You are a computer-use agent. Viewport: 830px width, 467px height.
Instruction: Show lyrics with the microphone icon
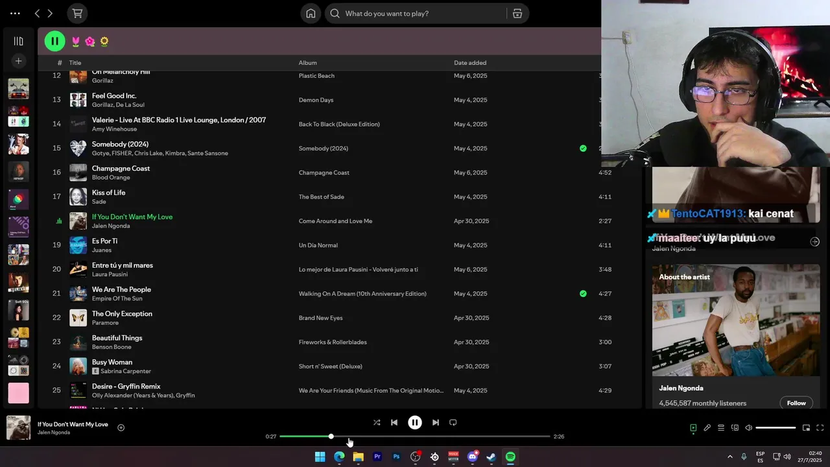[707, 428]
